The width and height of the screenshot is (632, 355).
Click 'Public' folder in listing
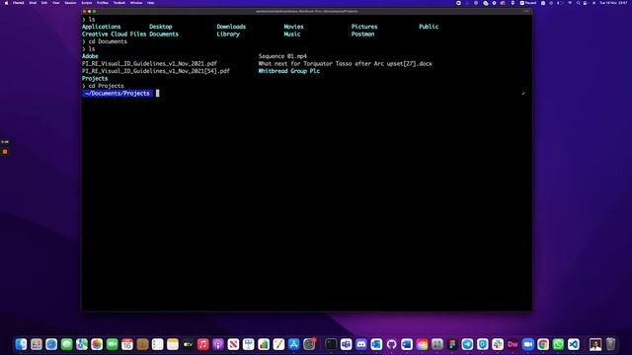(x=429, y=27)
